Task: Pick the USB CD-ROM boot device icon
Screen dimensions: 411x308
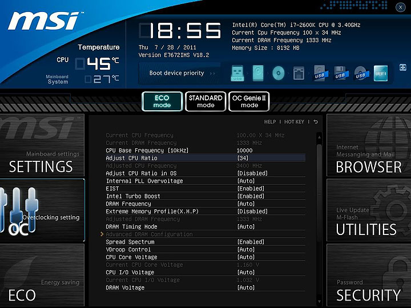Action: point(362,74)
